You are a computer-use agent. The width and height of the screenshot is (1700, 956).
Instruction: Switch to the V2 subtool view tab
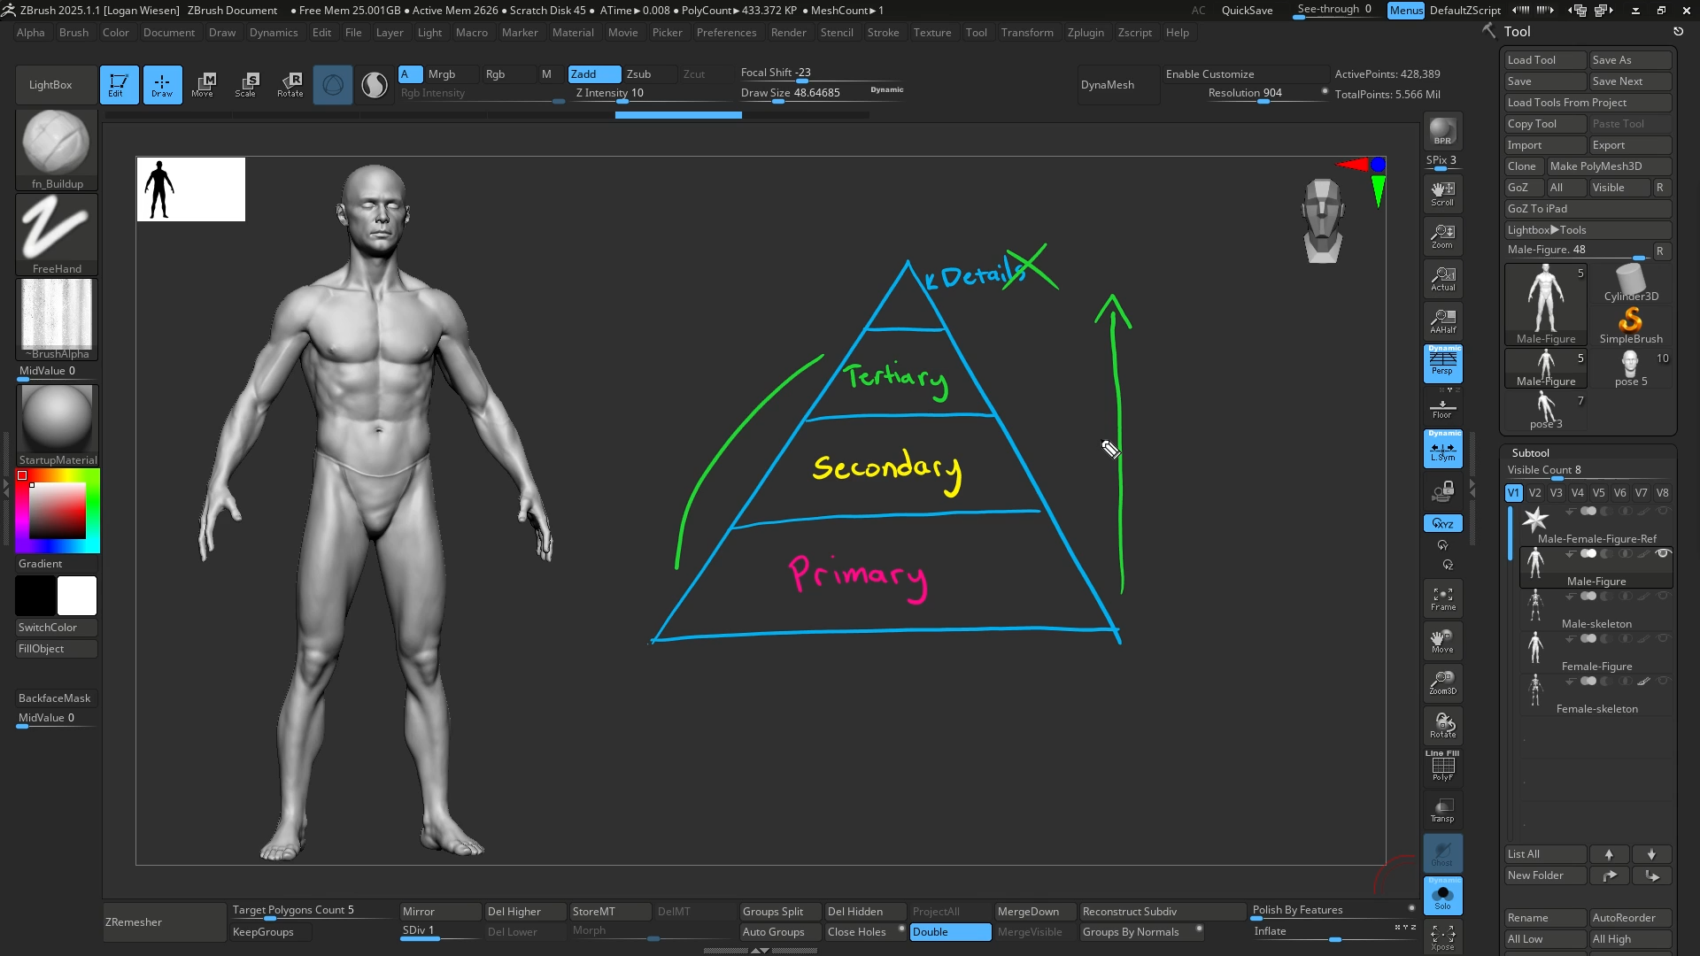[x=1534, y=493]
